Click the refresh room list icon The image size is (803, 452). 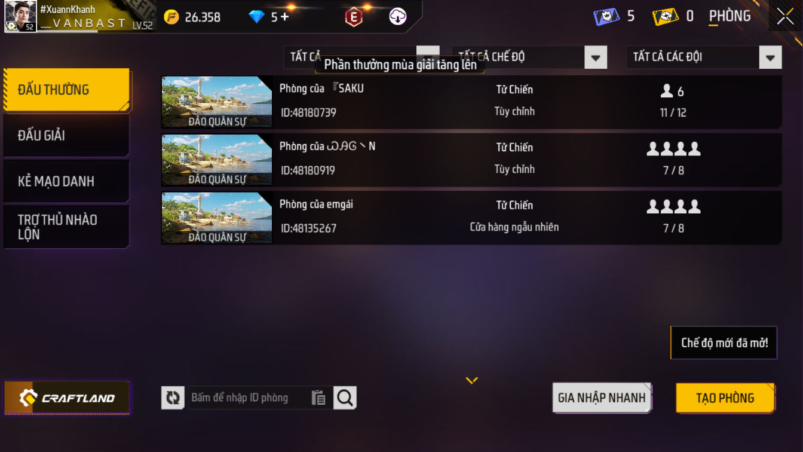(173, 398)
